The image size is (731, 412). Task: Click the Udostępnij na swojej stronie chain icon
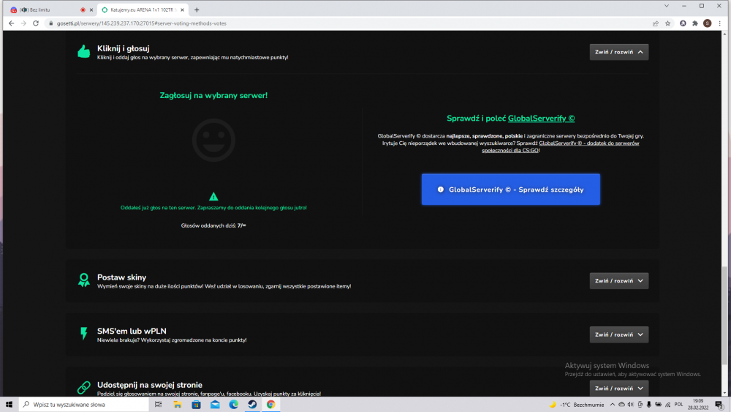(84, 387)
